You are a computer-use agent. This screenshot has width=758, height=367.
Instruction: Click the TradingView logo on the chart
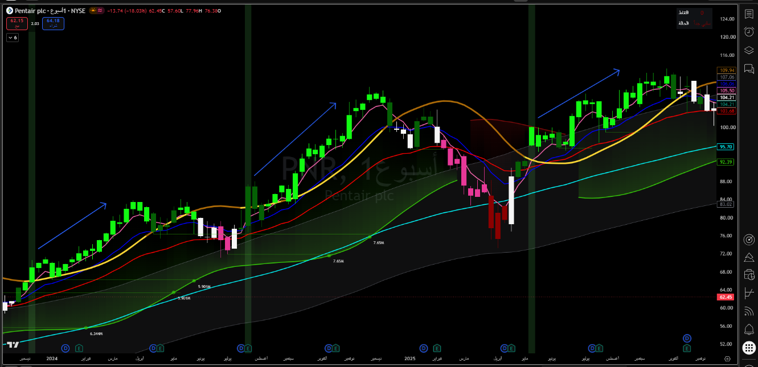[x=13, y=345]
